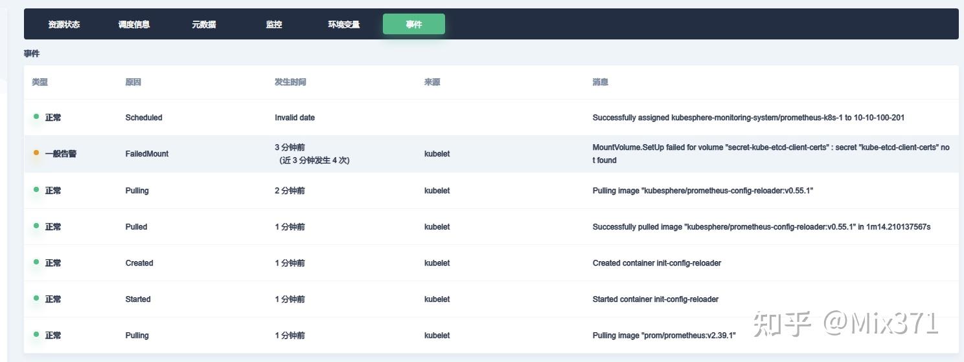Select the FailedMount event reason text
964x362 pixels.
(147, 154)
